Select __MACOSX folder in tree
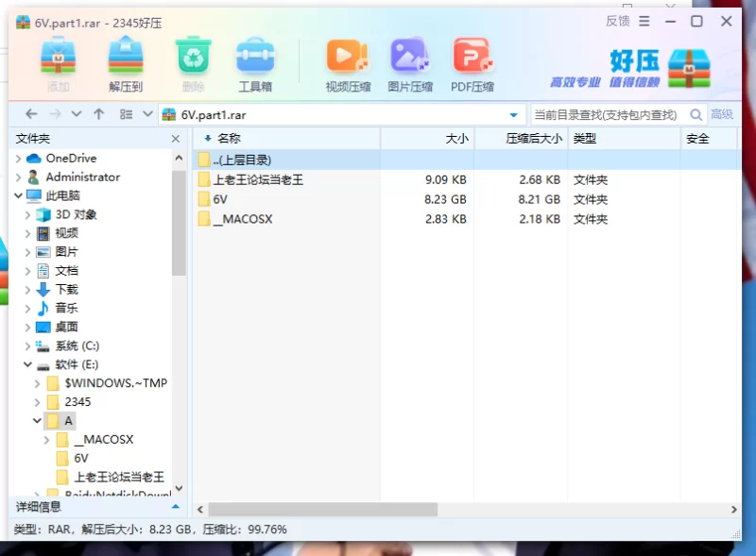Screen dimensions: 756x556 pyautogui.click(x=104, y=439)
